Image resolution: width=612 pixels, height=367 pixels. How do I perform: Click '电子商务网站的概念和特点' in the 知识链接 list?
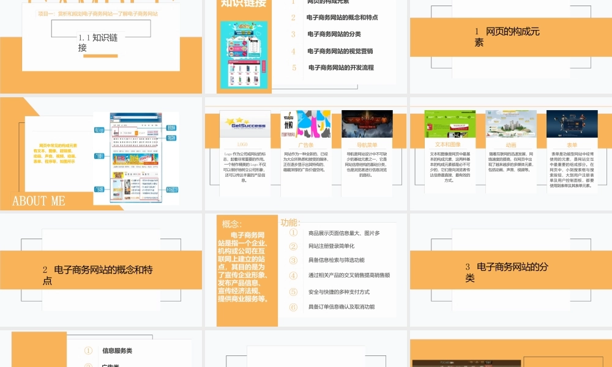(x=342, y=18)
